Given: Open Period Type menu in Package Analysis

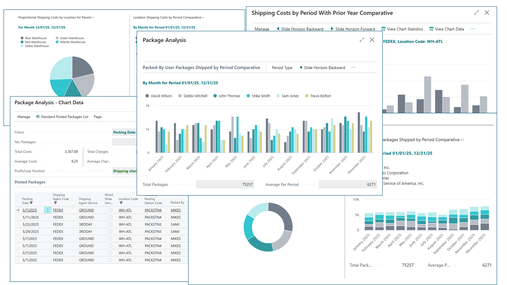Looking at the screenshot, I should 282,68.
